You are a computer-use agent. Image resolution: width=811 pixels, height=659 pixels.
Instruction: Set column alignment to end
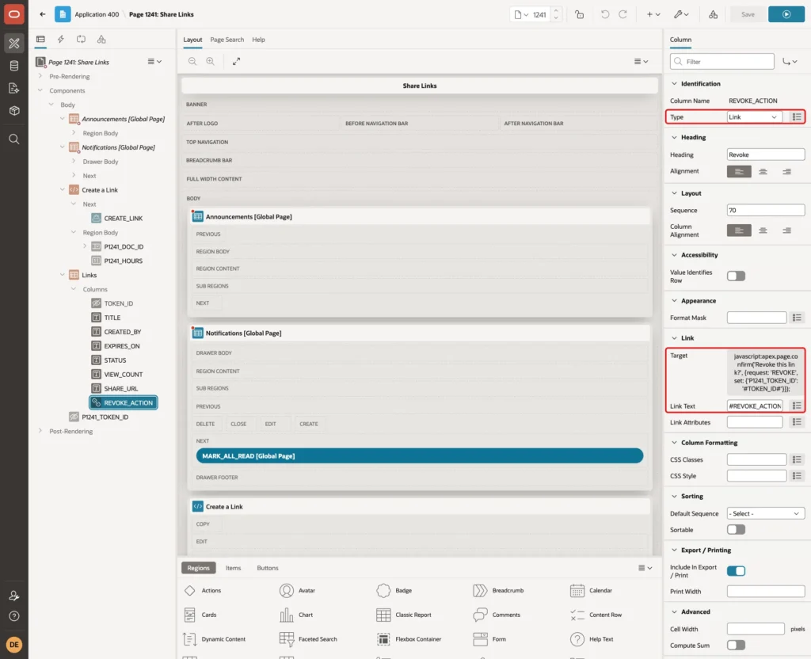tap(786, 230)
